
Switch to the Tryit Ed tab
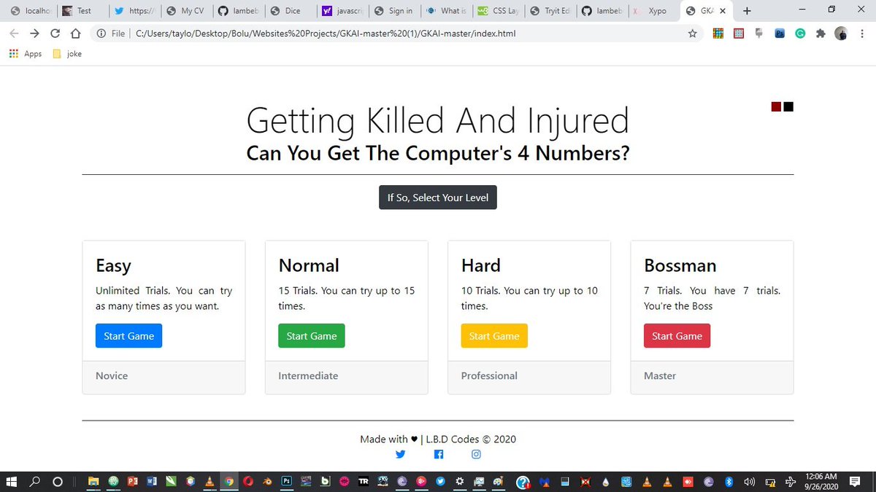point(550,11)
